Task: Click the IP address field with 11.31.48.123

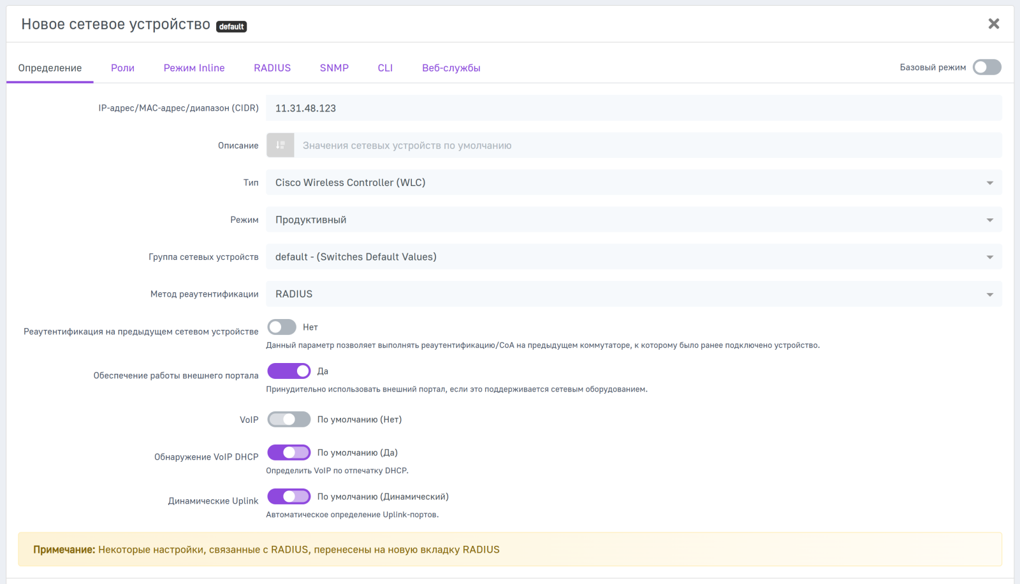Action: 633,108
